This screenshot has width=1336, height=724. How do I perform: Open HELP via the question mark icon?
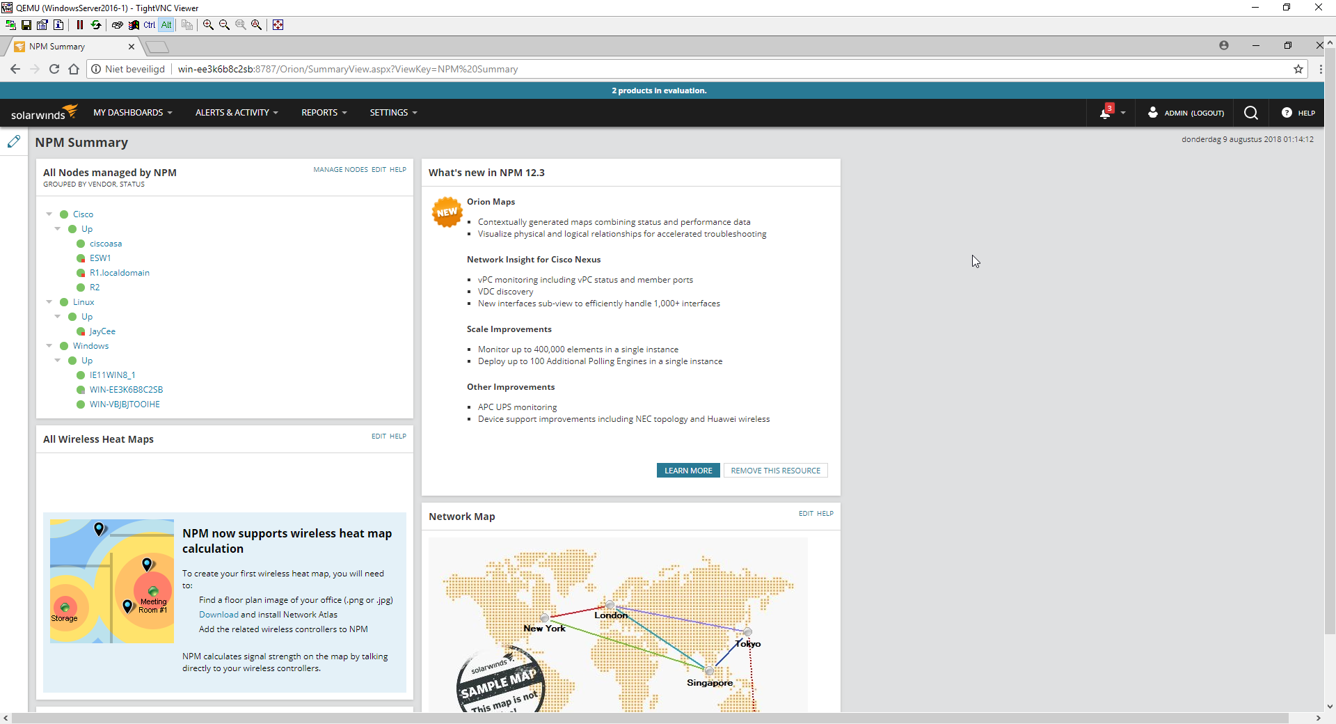click(x=1285, y=113)
